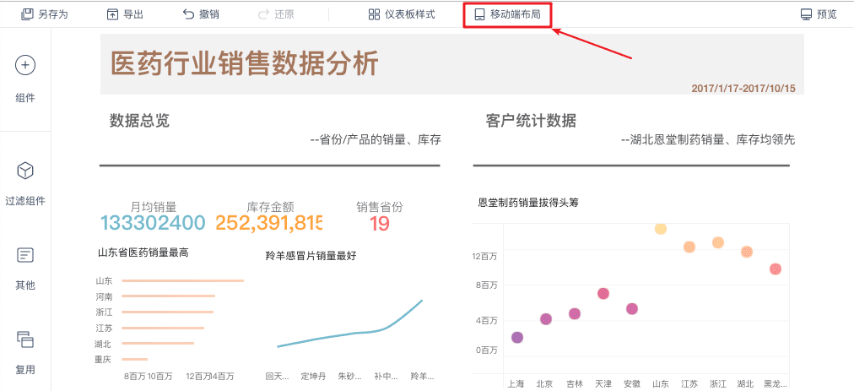Select the 库存金额 orange KPI value
The height and width of the screenshot is (391, 854).
coord(269,223)
